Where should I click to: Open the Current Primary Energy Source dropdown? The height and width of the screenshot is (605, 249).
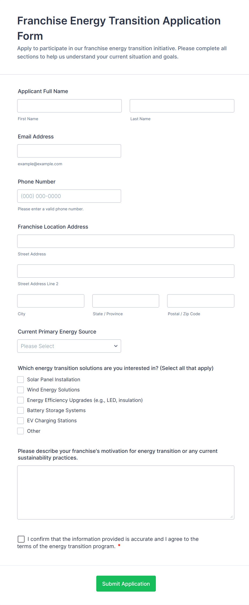pos(69,346)
